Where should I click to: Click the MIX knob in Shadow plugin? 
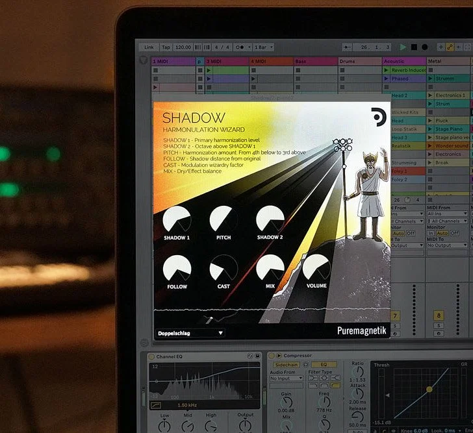click(x=270, y=268)
